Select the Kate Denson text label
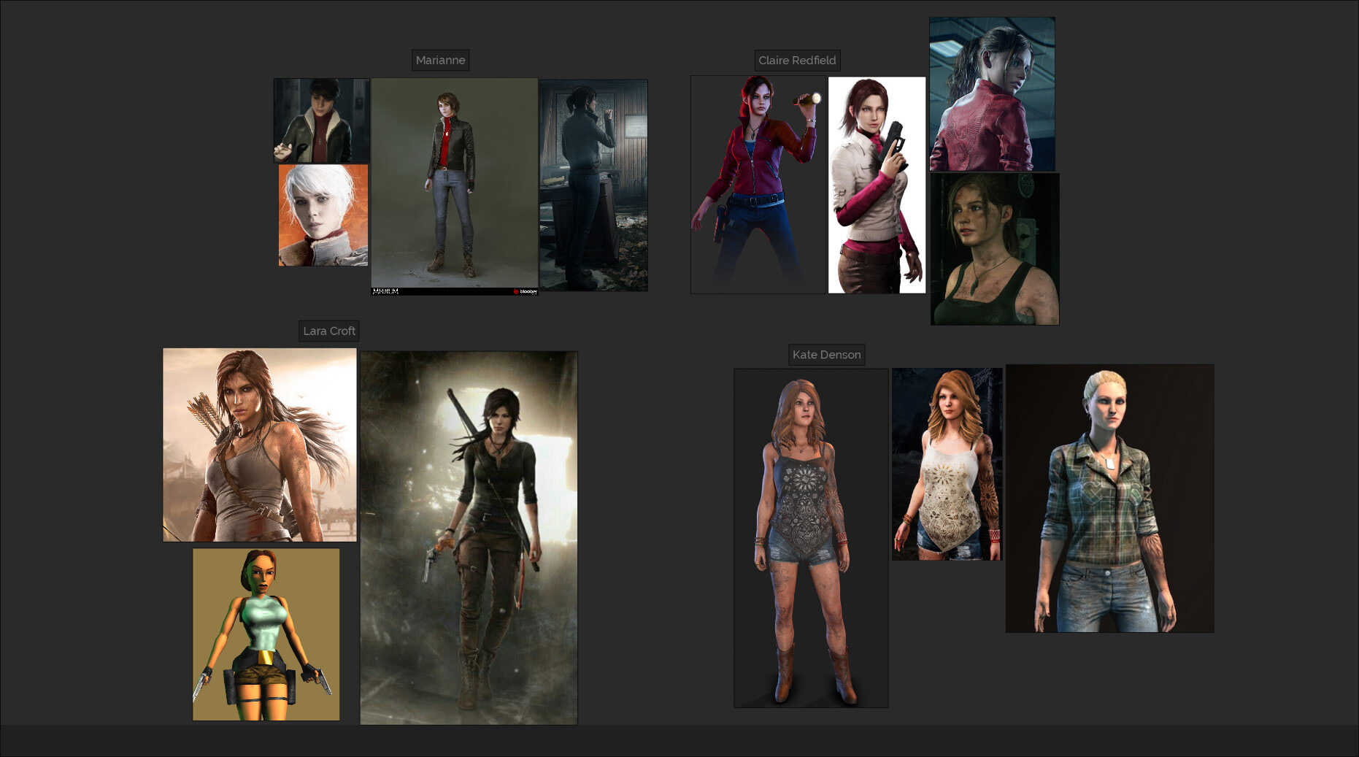The height and width of the screenshot is (757, 1359). 826,355
